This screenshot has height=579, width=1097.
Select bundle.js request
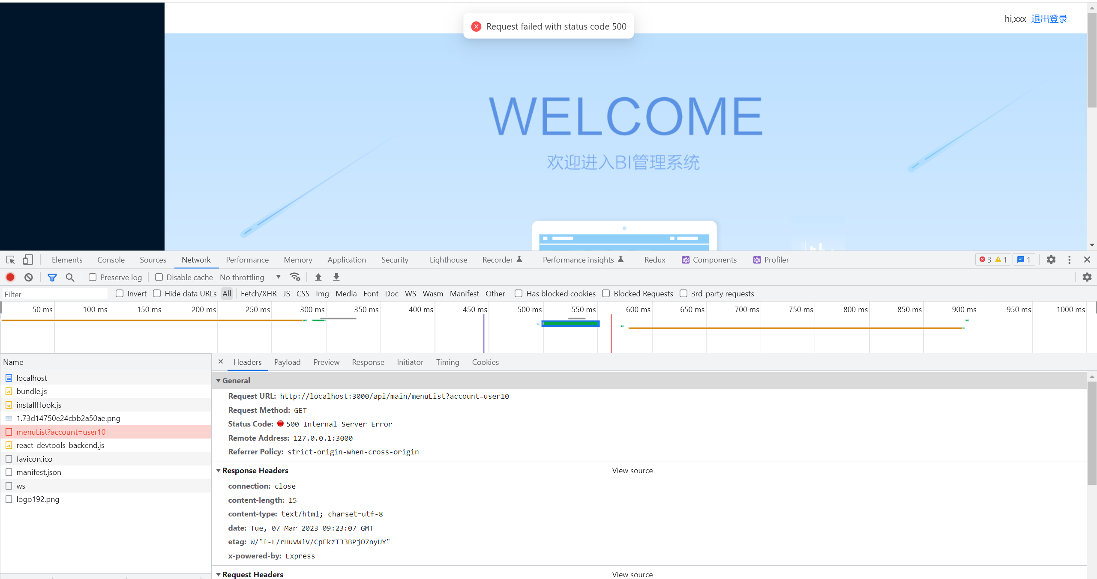pos(106,391)
